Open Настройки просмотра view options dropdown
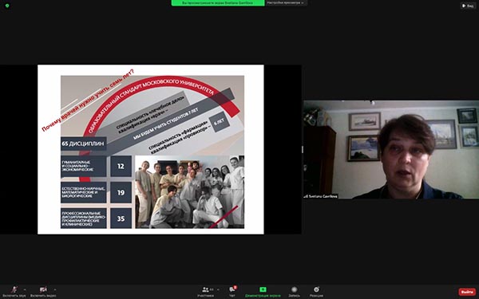This screenshot has width=479, height=299. click(x=286, y=2)
